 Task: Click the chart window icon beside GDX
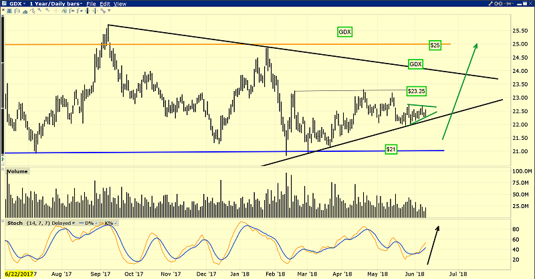click(4, 3)
